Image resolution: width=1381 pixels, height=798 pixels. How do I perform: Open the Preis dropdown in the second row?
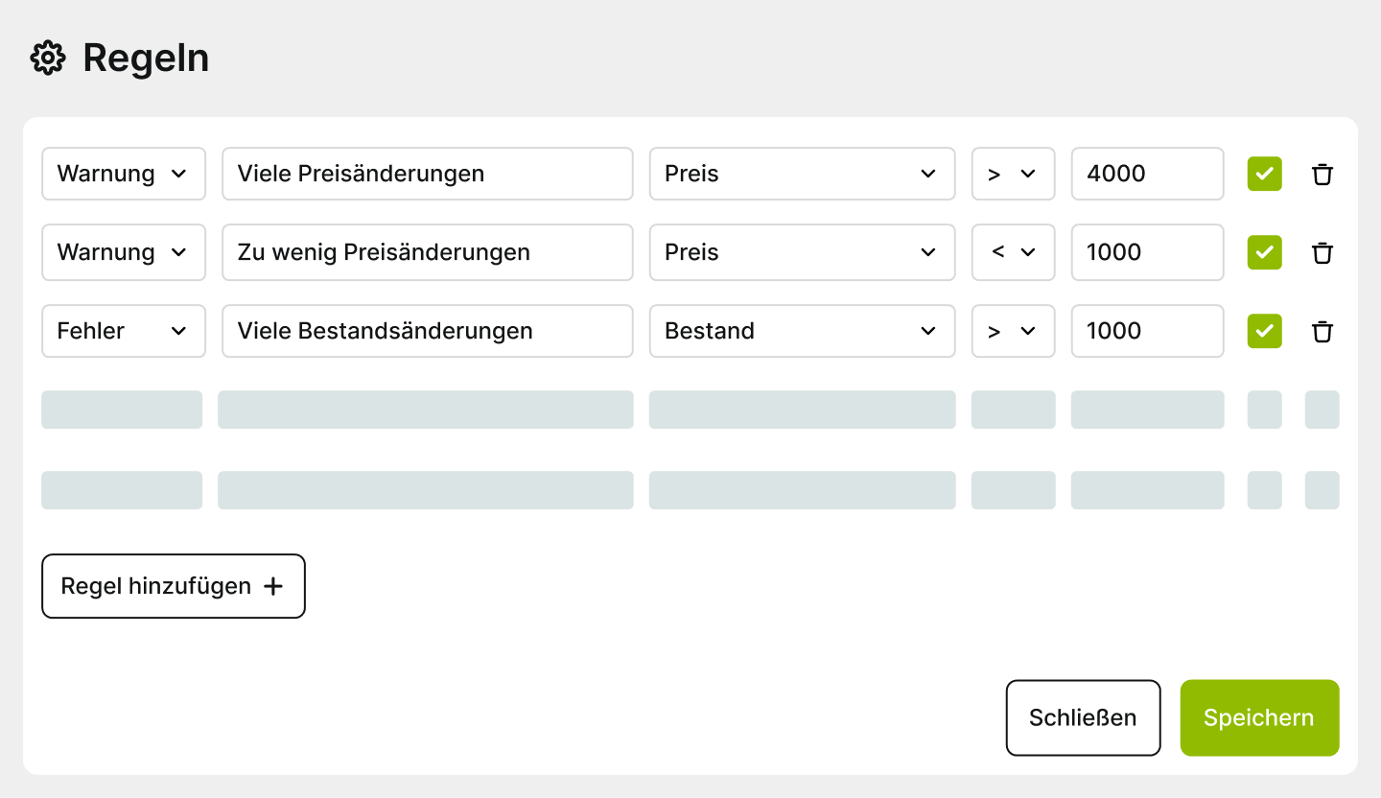click(x=802, y=252)
